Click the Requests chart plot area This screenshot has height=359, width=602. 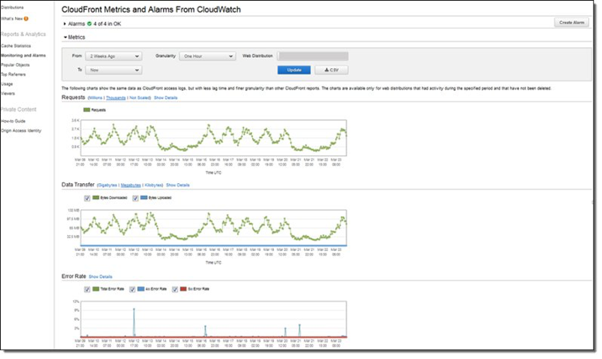coord(214,138)
